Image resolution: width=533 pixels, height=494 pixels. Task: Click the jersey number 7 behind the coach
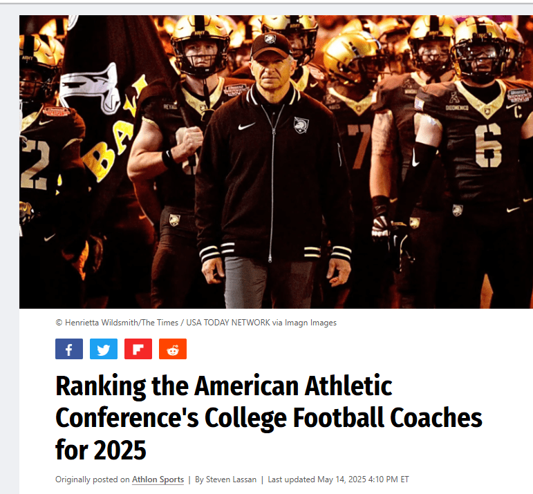[x=359, y=140]
